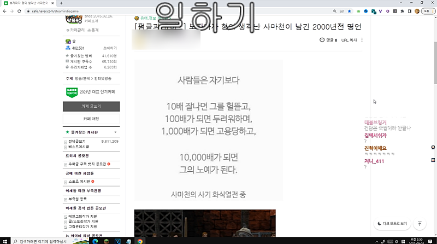Open 그림콘티작가 지원 board
This screenshot has height=244, width=437.
[x=83, y=226]
